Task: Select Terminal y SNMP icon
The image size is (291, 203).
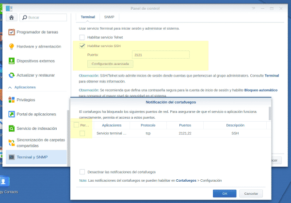Action: (12, 157)
